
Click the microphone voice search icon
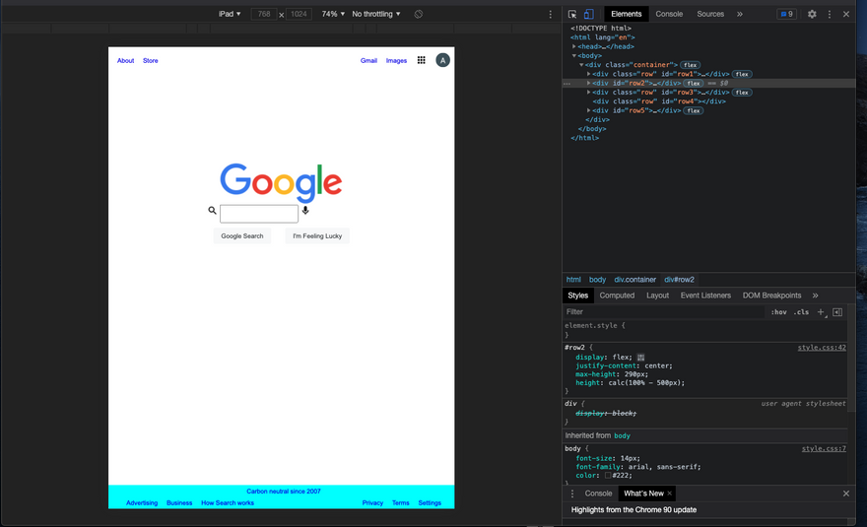[x=305, y=210]
